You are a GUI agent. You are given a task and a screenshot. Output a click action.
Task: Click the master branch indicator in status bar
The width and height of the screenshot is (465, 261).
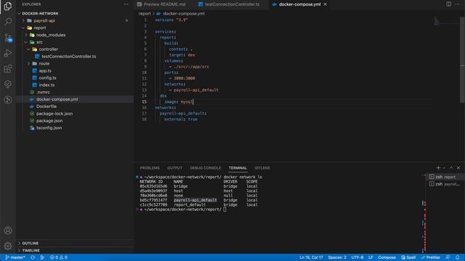click(15, 257)
